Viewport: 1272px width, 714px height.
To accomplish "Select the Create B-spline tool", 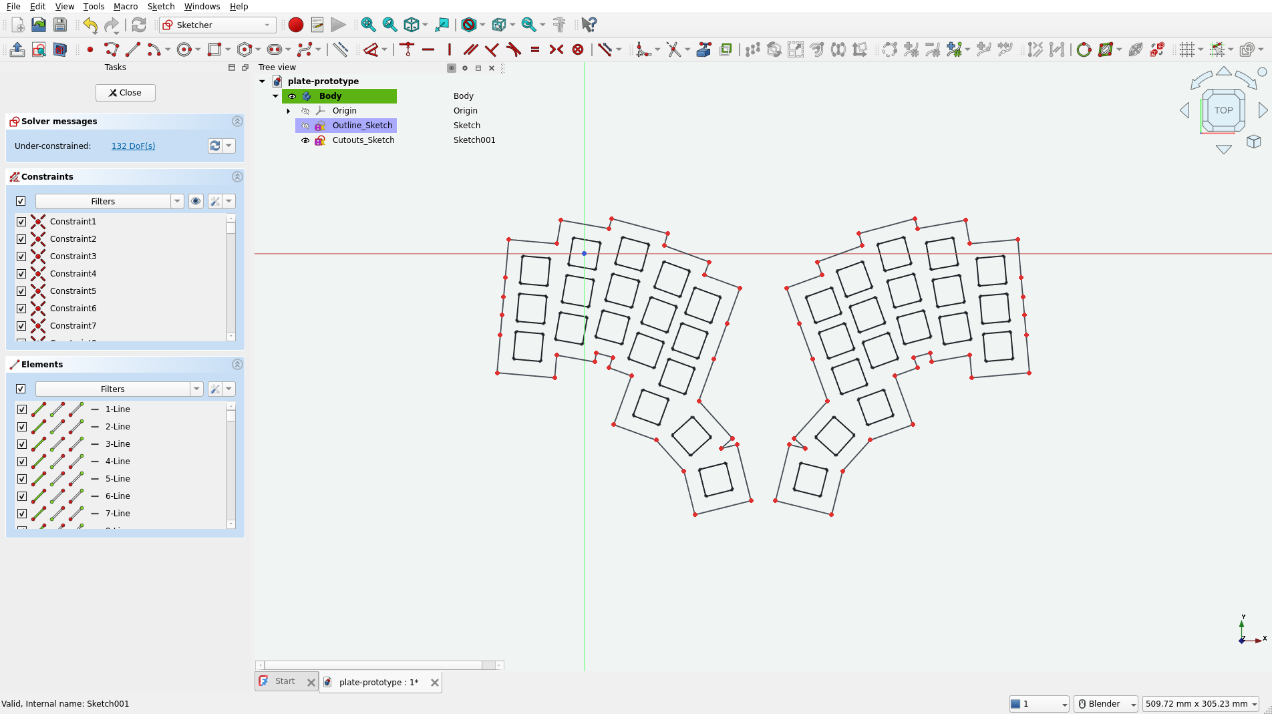I will pos(305,49).
